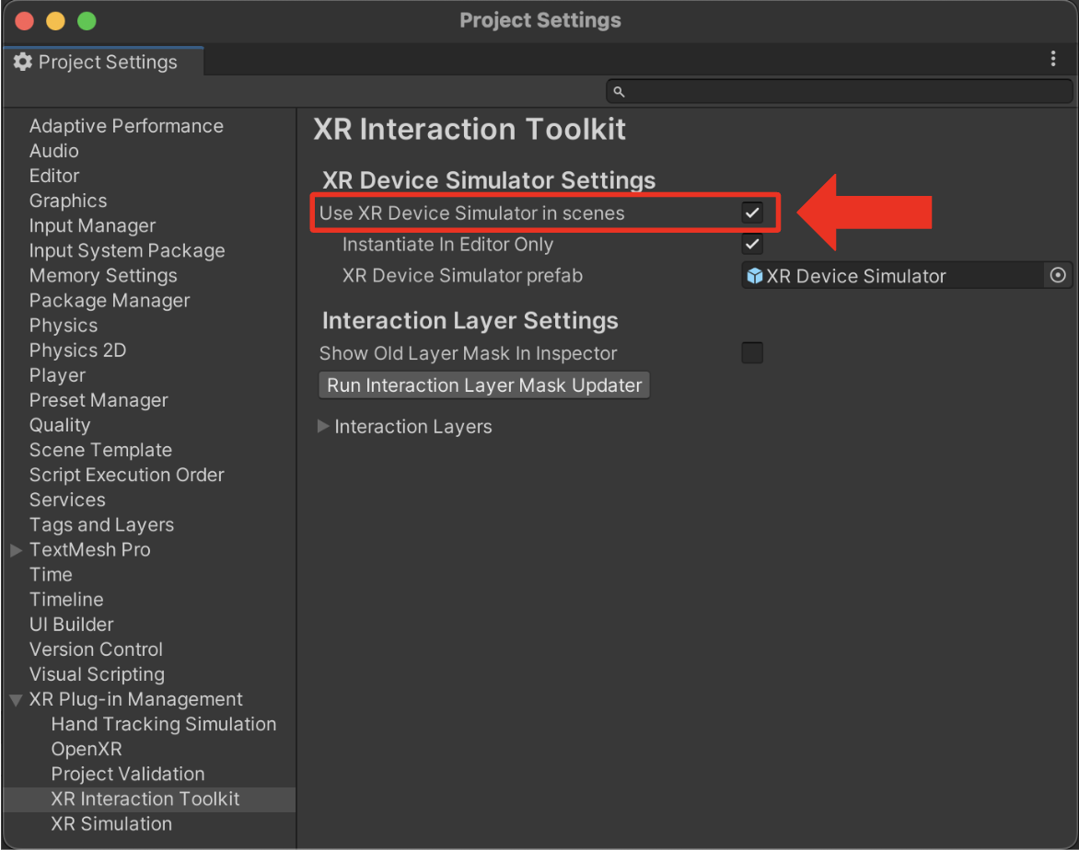Open Physics settings
This screenshot has height=850, width=1079.
point(64,326)
